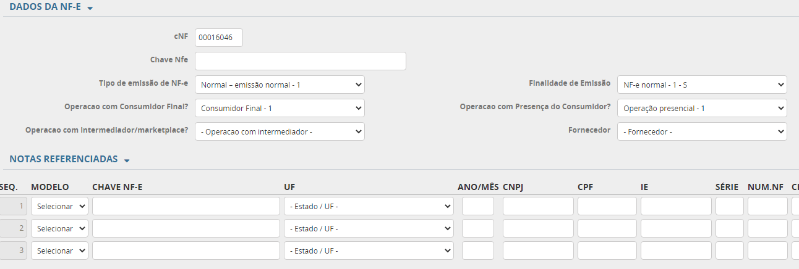Open the Modelo dropdown in row 1
Image resolution: width=799 pixels, height=269 pixels.
point(59,206)
